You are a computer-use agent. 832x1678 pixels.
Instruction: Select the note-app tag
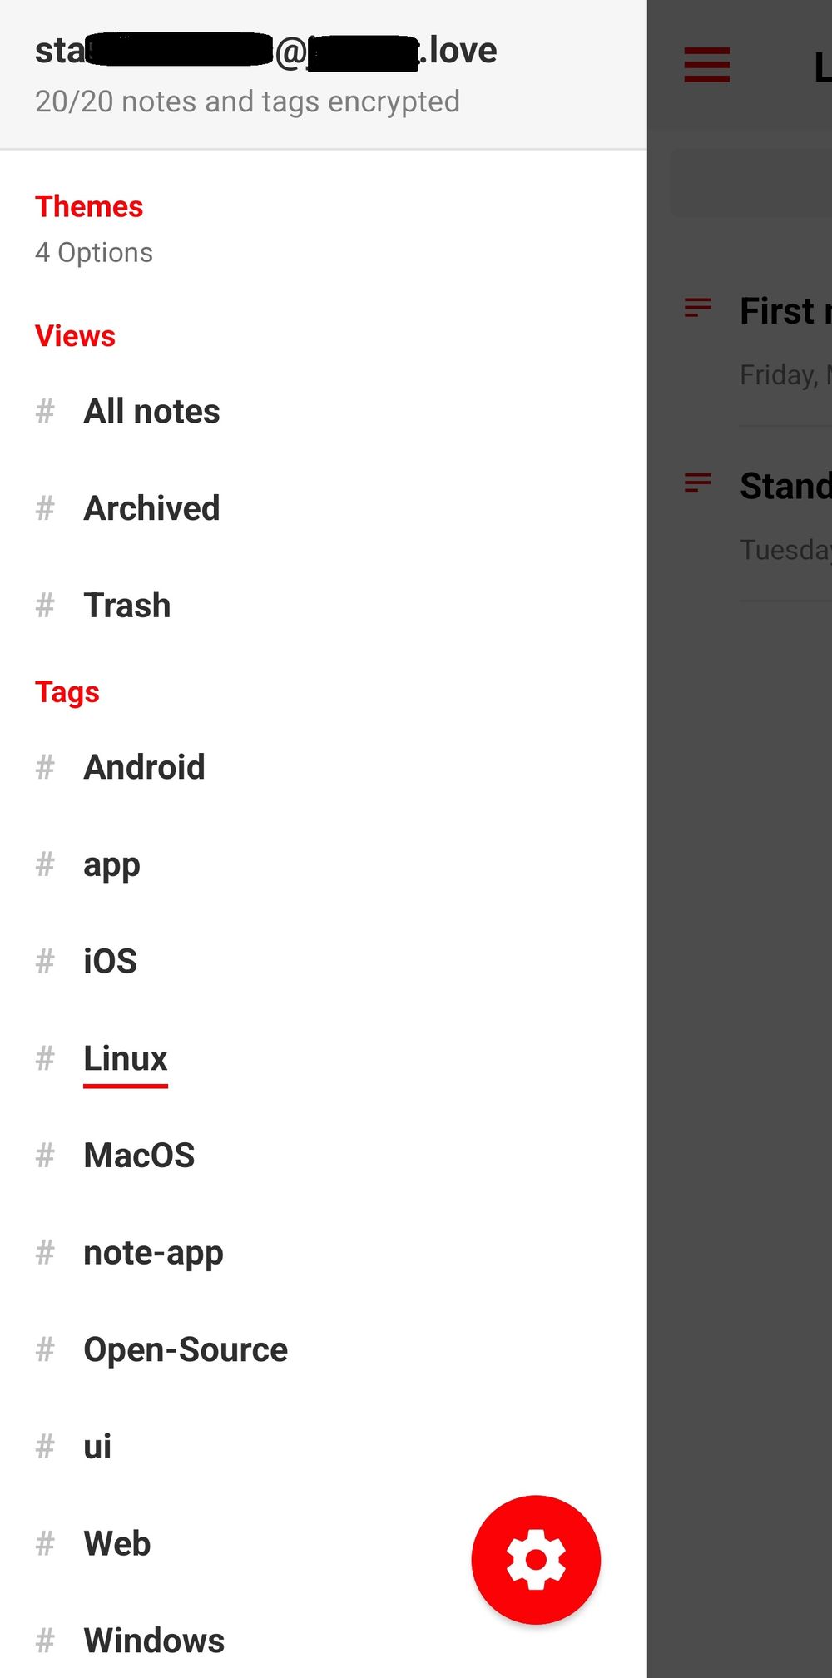click(x=153, y=1253)
